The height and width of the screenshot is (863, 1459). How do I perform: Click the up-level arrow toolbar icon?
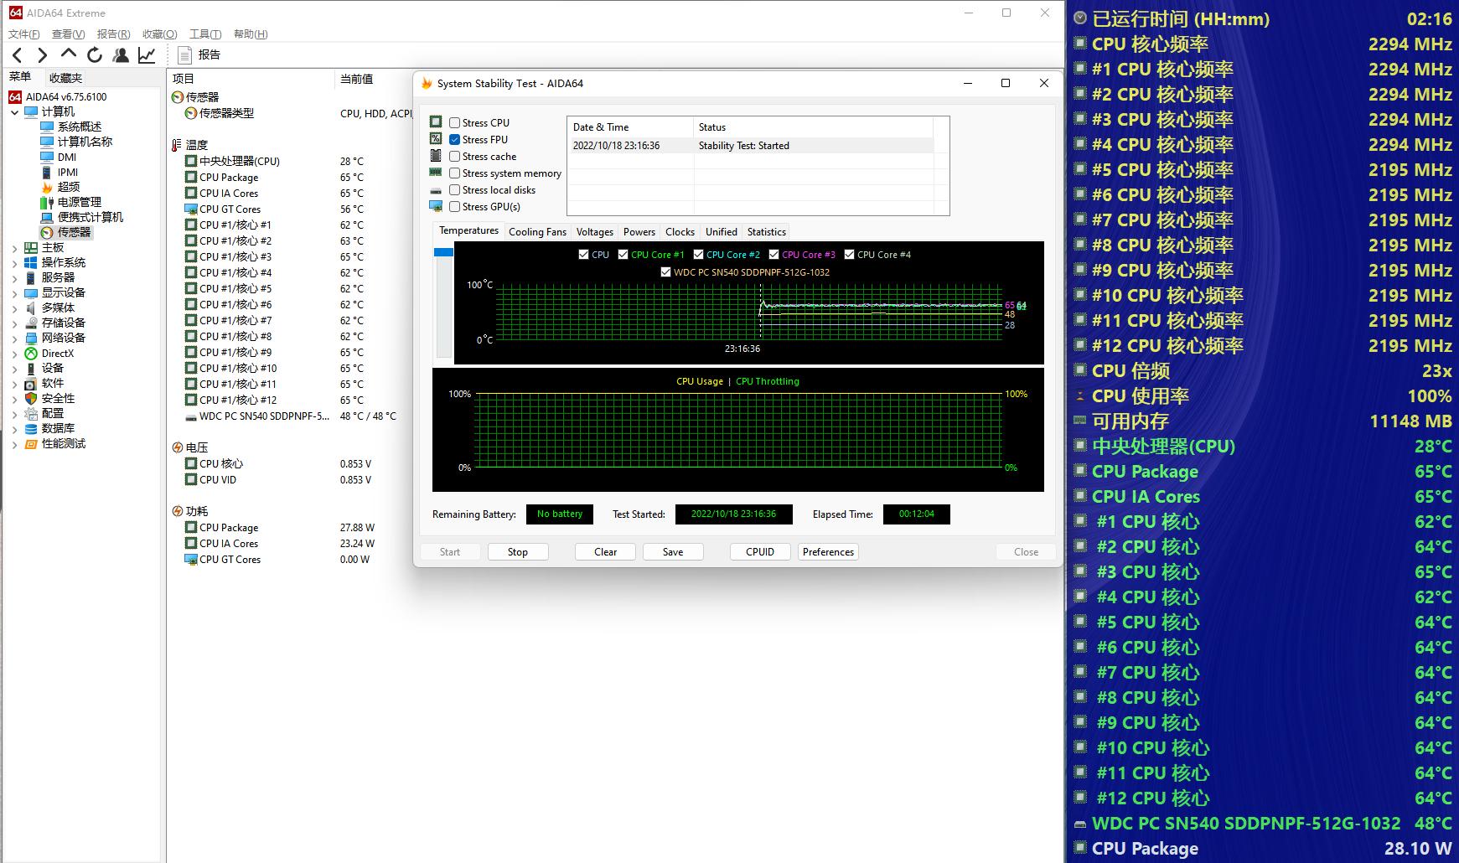click(69, 54)
